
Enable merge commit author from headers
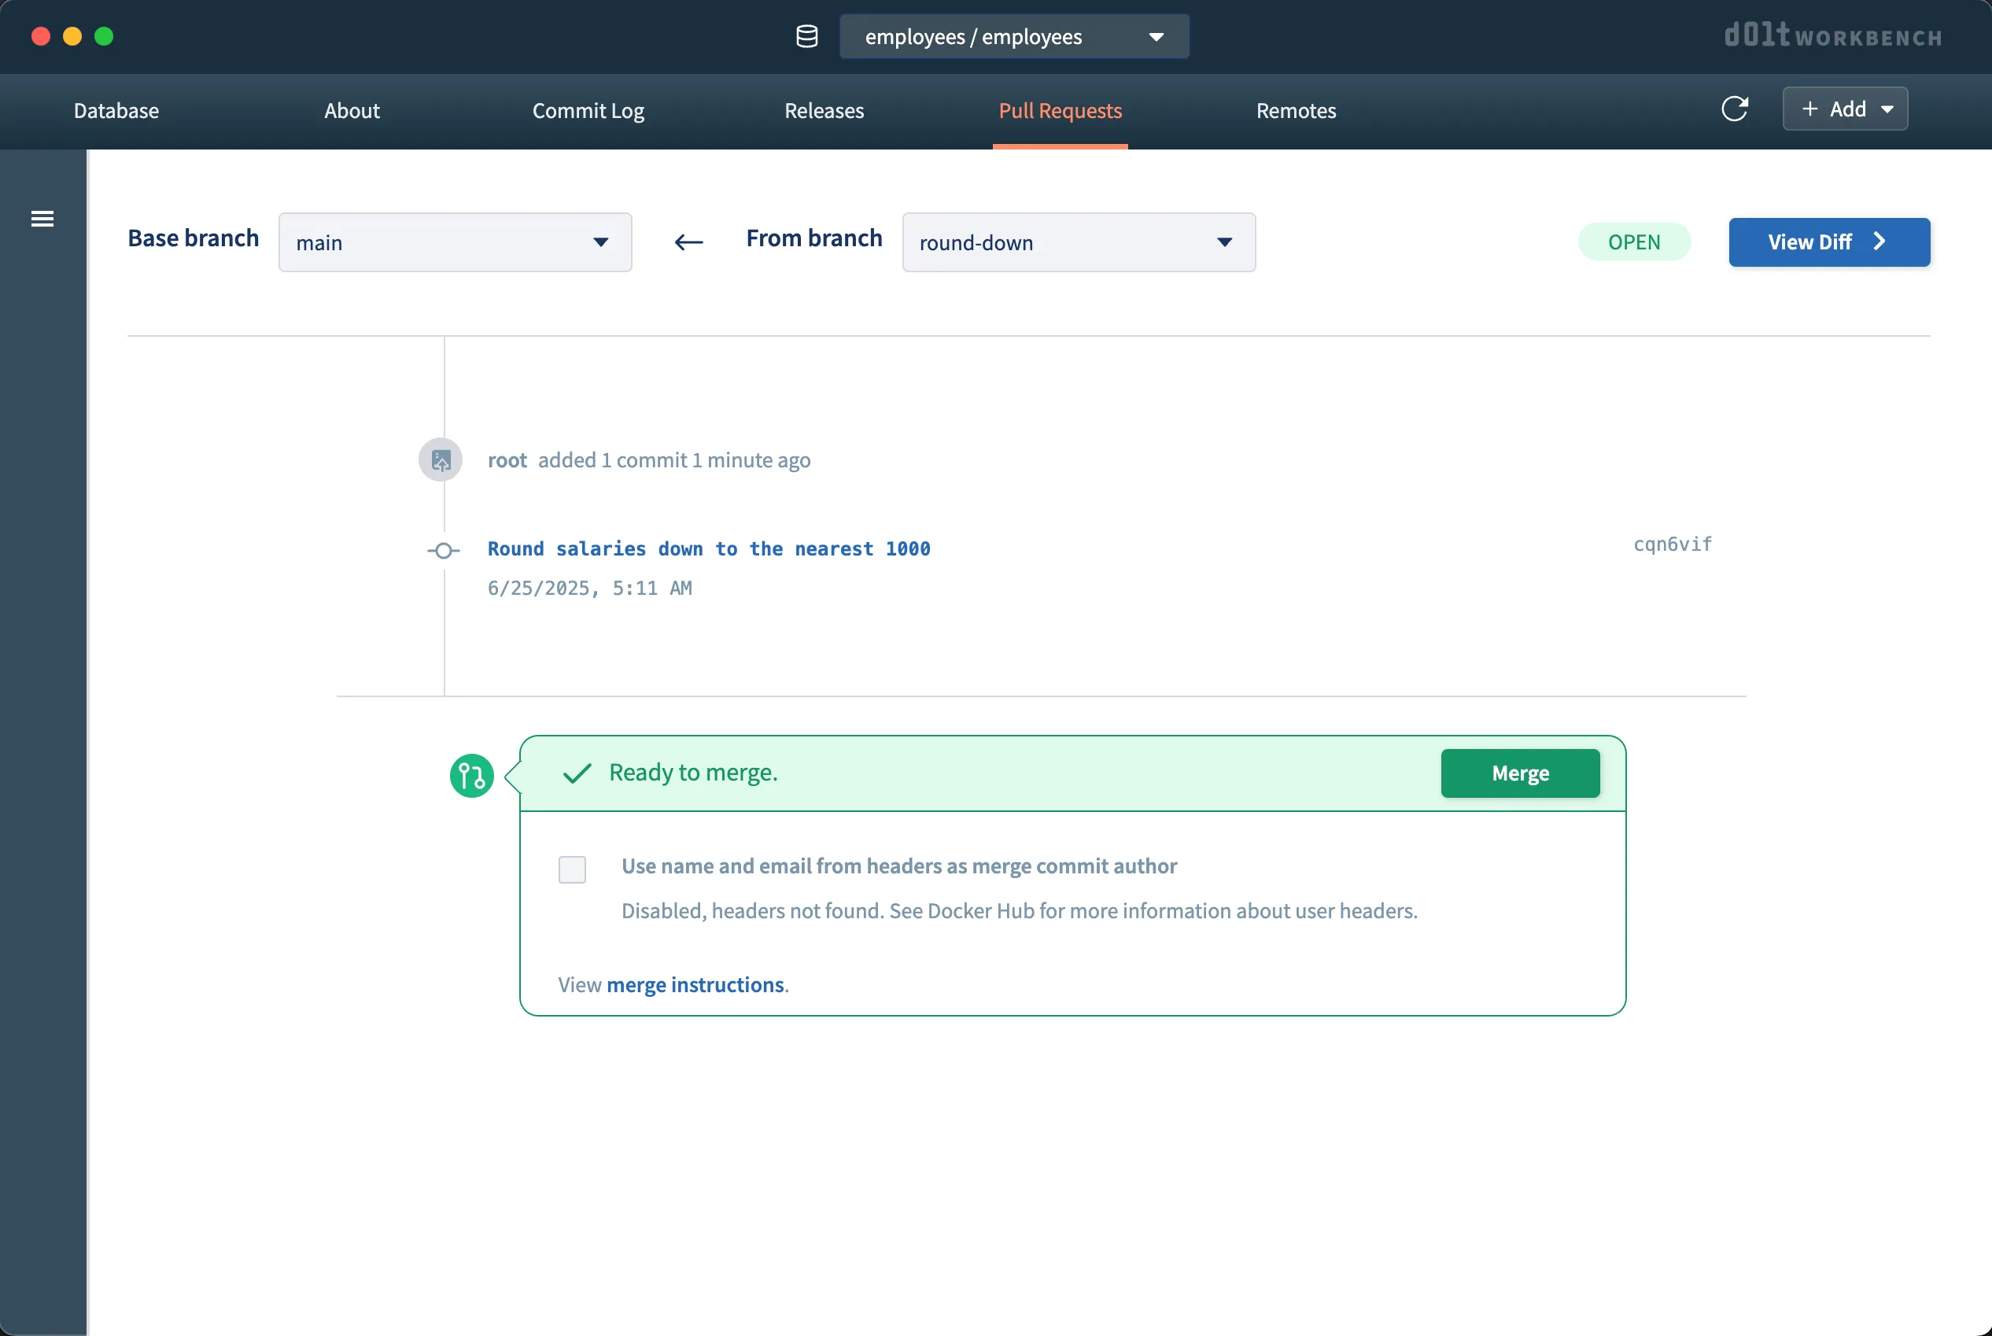[x=572, y=869]
